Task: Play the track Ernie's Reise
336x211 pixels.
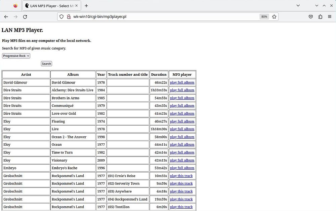Action: tap(181, 176)
